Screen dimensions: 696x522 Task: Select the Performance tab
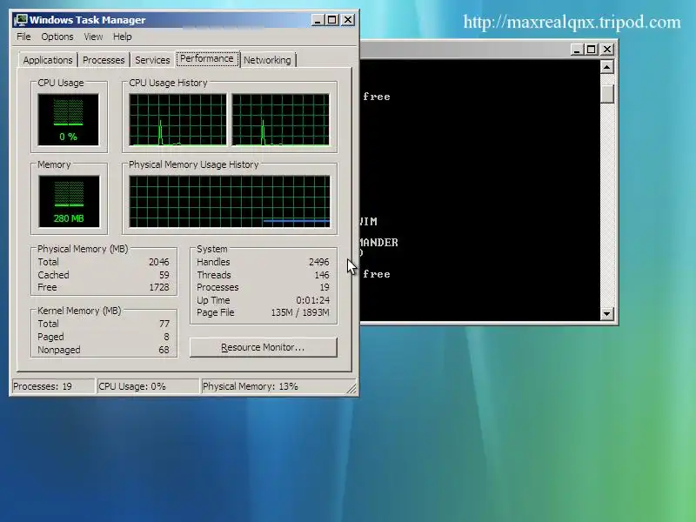click(x=207, y=58)
